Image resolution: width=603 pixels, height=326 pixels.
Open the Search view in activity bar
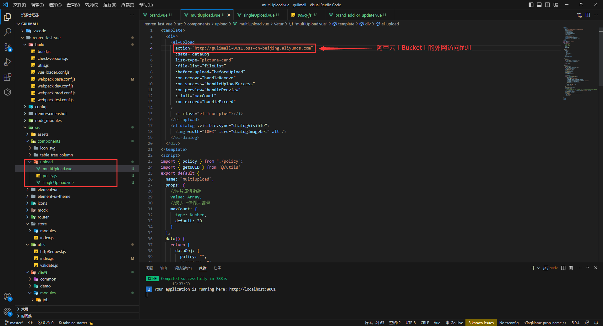8,32
